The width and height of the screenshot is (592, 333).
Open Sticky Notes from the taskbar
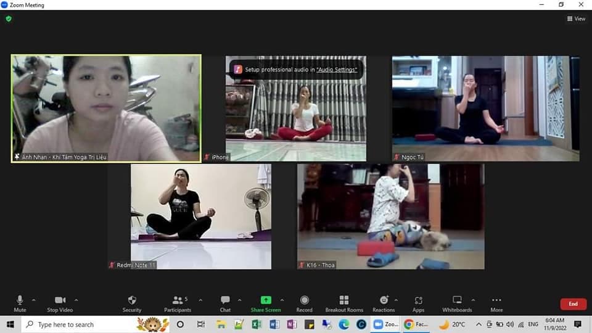(309, 324)
